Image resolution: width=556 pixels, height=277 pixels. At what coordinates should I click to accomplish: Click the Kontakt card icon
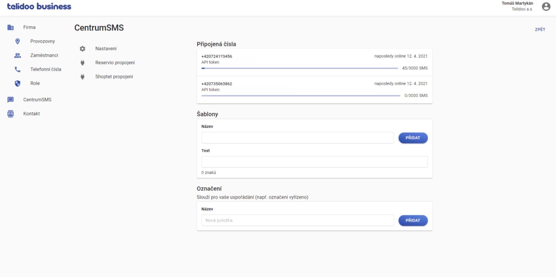11,114
